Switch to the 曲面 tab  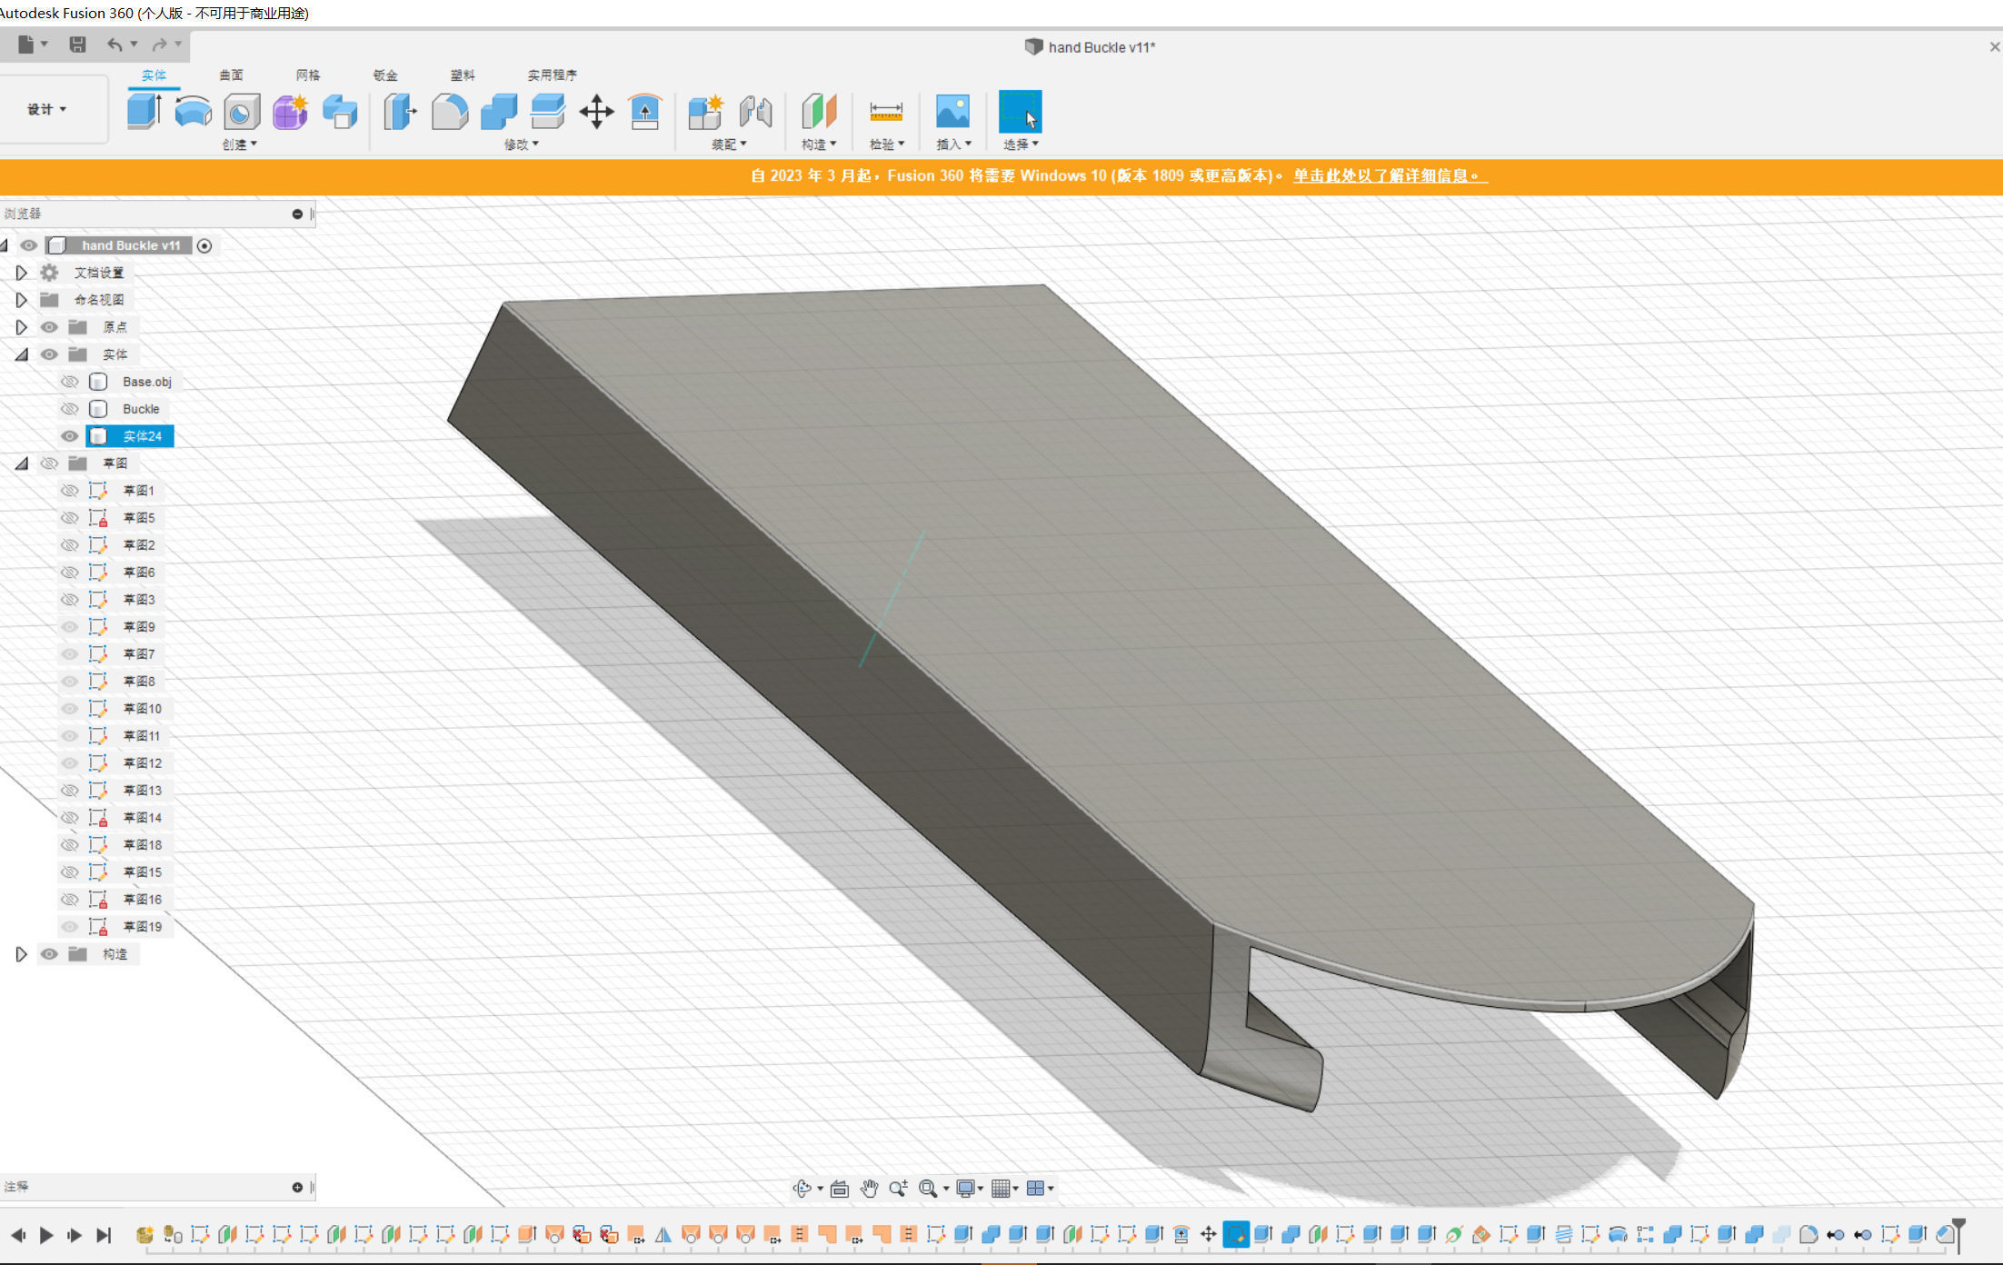click(231, 75)
